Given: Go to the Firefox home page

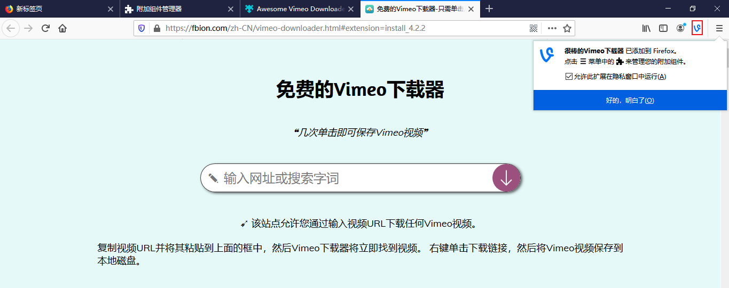Looking at the screenshot, I should pos(62,28).
